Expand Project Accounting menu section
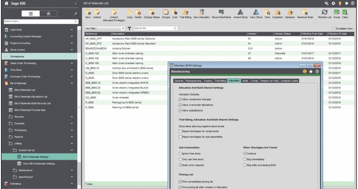The width and height of the screenshot is (358, 189). coord(72,43)
